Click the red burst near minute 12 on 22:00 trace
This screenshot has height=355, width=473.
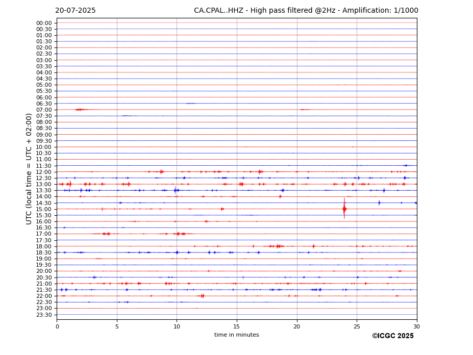202,296
